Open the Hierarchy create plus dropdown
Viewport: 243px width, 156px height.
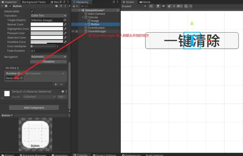click(75, 6)
